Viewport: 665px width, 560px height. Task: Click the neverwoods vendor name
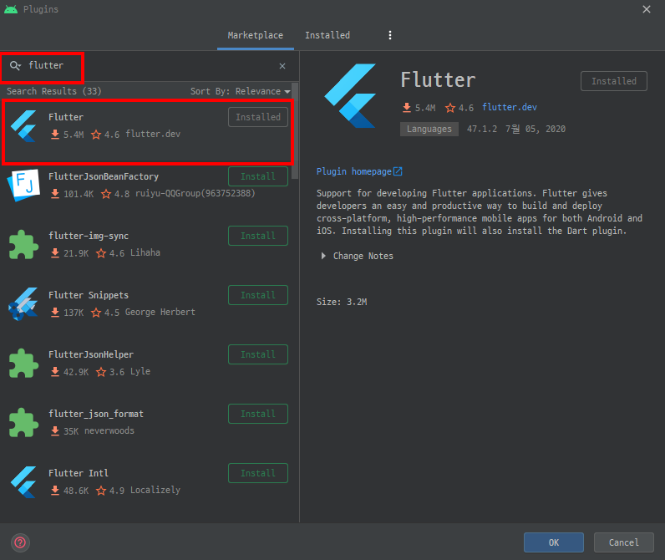(x=109, y=431)
